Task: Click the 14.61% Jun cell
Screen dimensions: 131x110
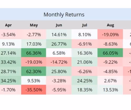Action: tap(59, 34)
